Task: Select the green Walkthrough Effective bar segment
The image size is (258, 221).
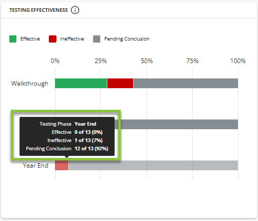Action: coord(81,84)
